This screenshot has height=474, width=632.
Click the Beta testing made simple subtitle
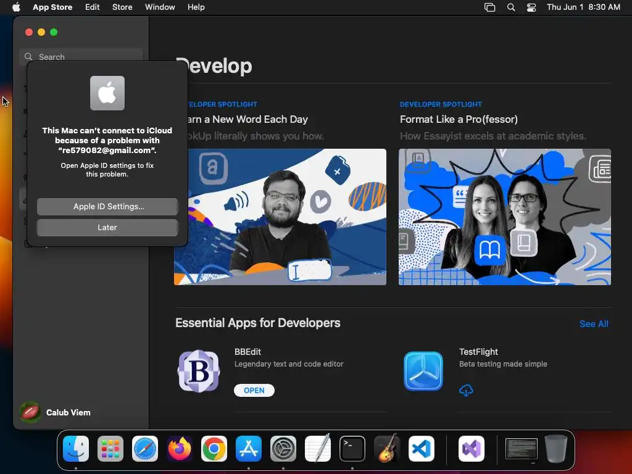(x=503, y=364)
